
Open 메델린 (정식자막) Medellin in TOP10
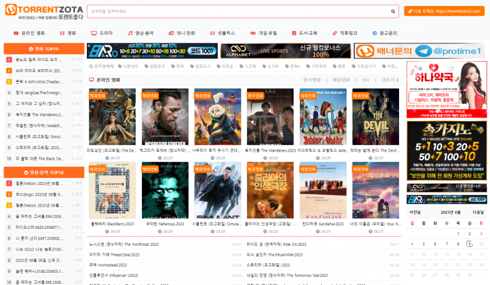[x=39, y=125]
